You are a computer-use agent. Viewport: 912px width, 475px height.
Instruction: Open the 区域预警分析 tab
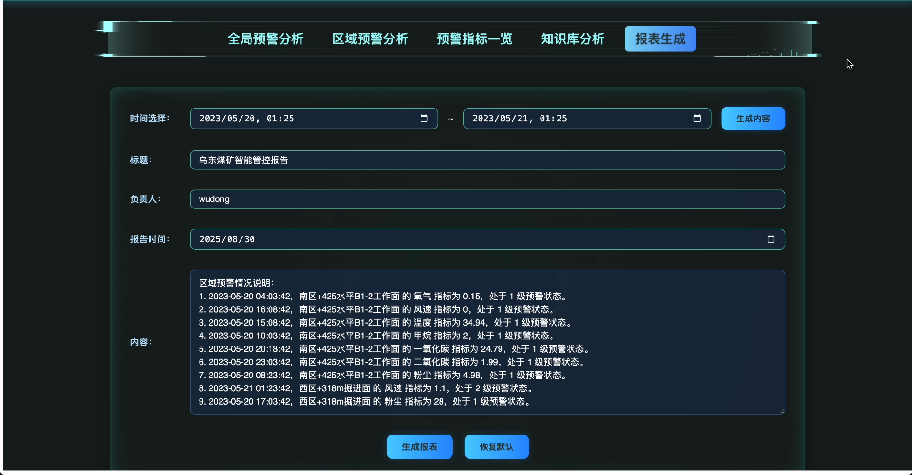370,39
